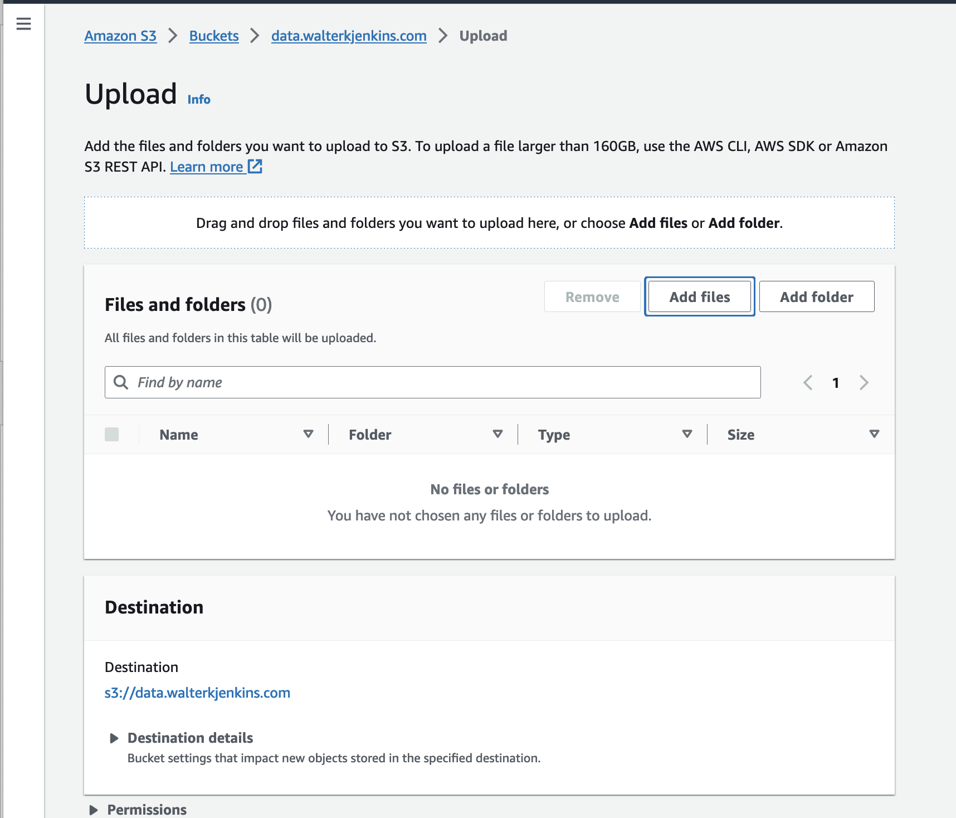
Task: Open the s3://data.walterkjenkins.com destination link
Action: pyautogui.click(x=197, y=693)
